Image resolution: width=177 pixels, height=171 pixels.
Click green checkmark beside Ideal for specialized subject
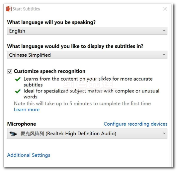(x=18, y=91)
